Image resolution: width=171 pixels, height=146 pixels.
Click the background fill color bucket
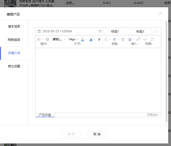click(x=91, y=39)
